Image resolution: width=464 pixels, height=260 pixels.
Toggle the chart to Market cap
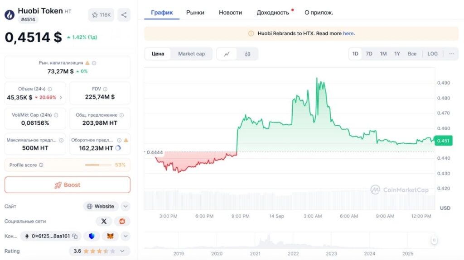191,54
